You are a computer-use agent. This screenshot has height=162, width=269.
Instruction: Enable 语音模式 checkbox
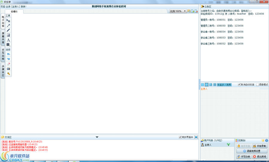coord(257,85)
